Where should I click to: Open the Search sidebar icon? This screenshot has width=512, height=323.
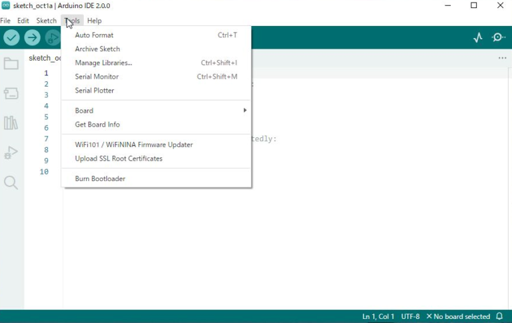pyautogui.click(x=11, y=182)
